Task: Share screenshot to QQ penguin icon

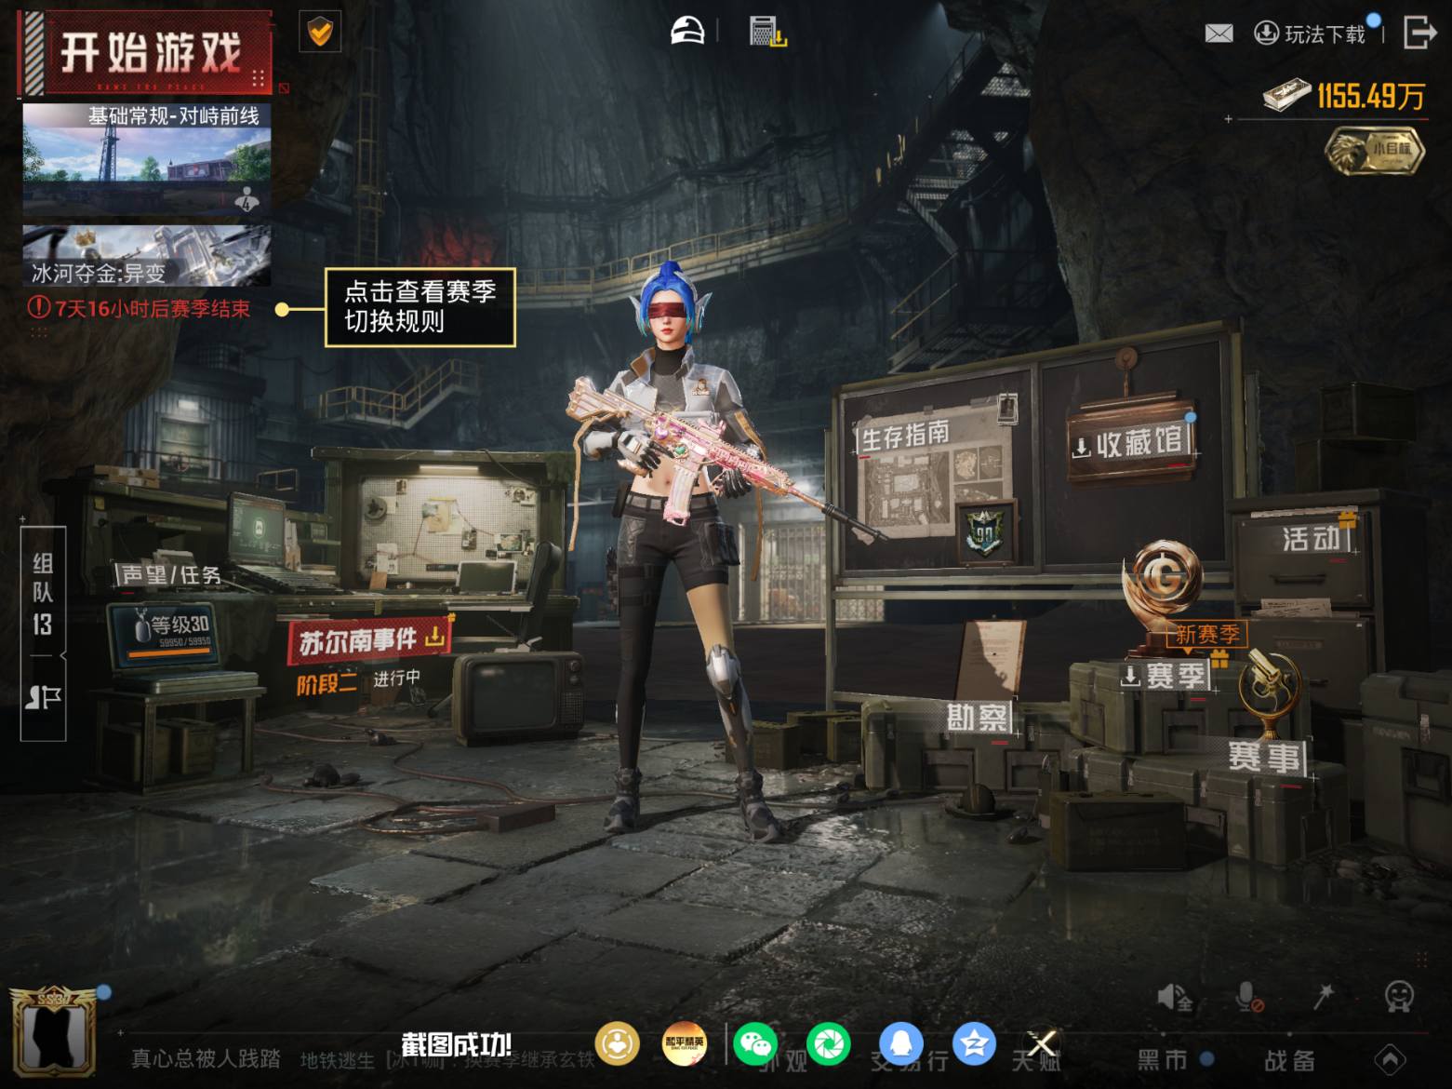Action: coord(901,1044)
